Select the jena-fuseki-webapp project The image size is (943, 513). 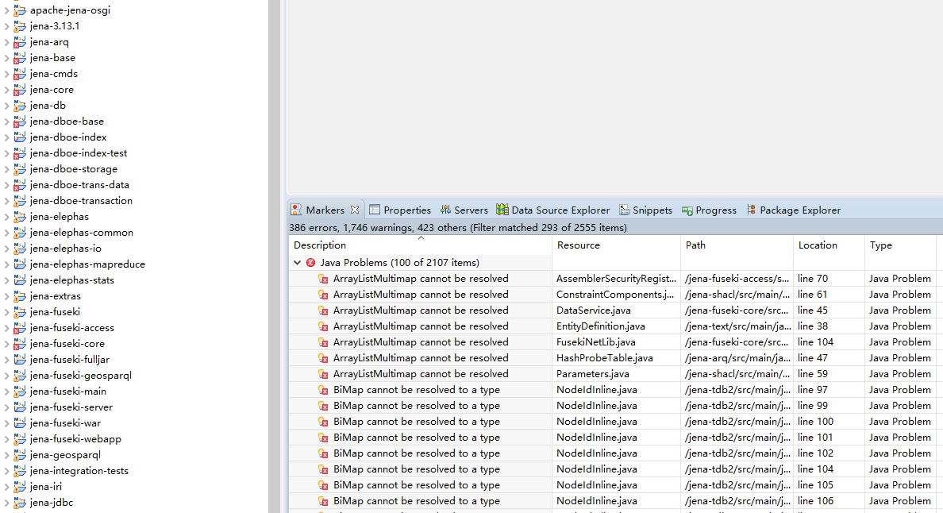[x=75, y=439]
